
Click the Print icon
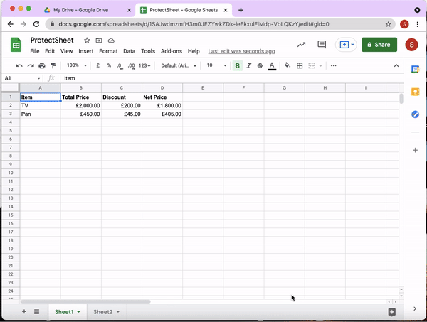[x=42, y=65]
